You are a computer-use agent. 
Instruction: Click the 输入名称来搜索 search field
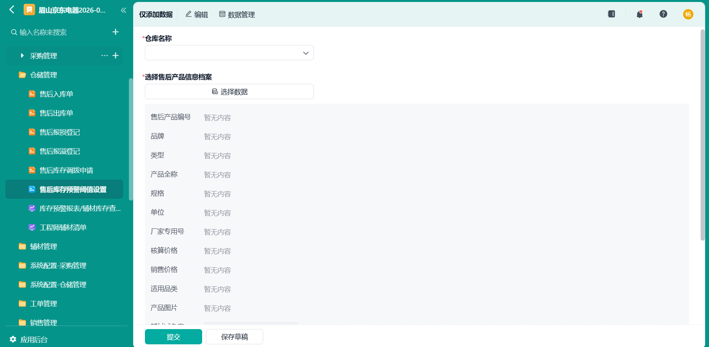coord(61,32)
